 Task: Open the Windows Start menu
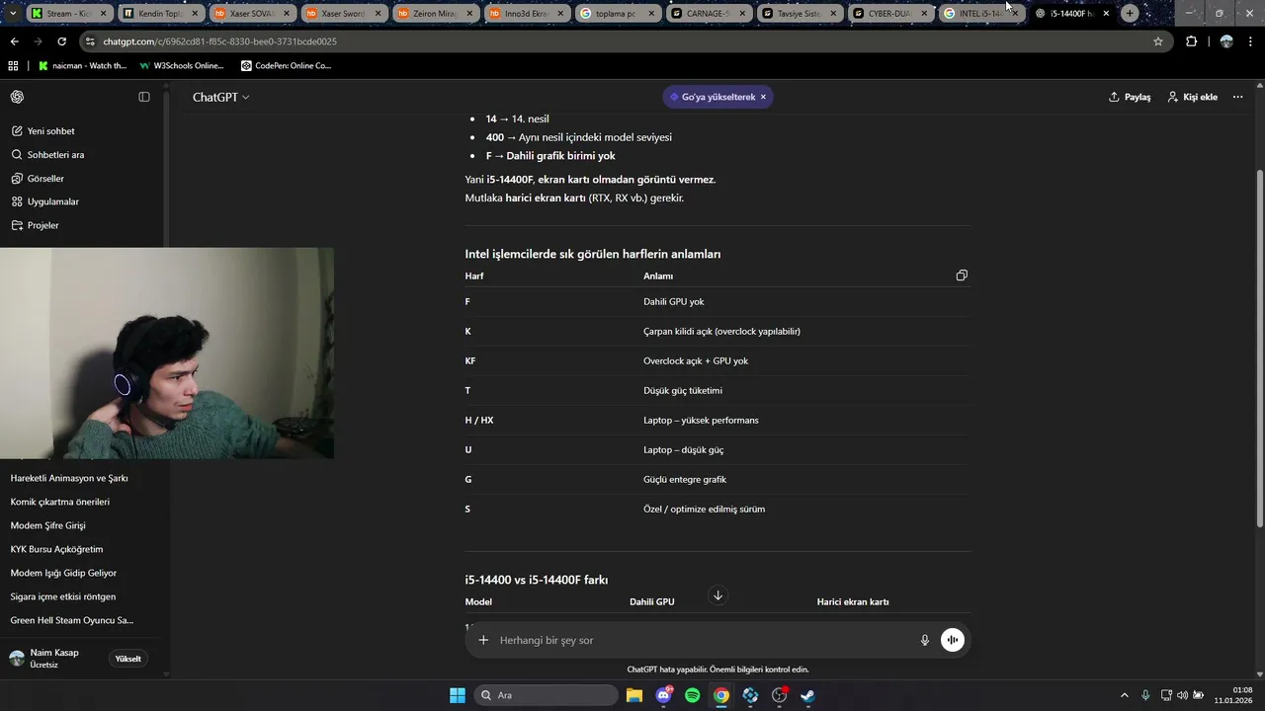tap(458, 695)
